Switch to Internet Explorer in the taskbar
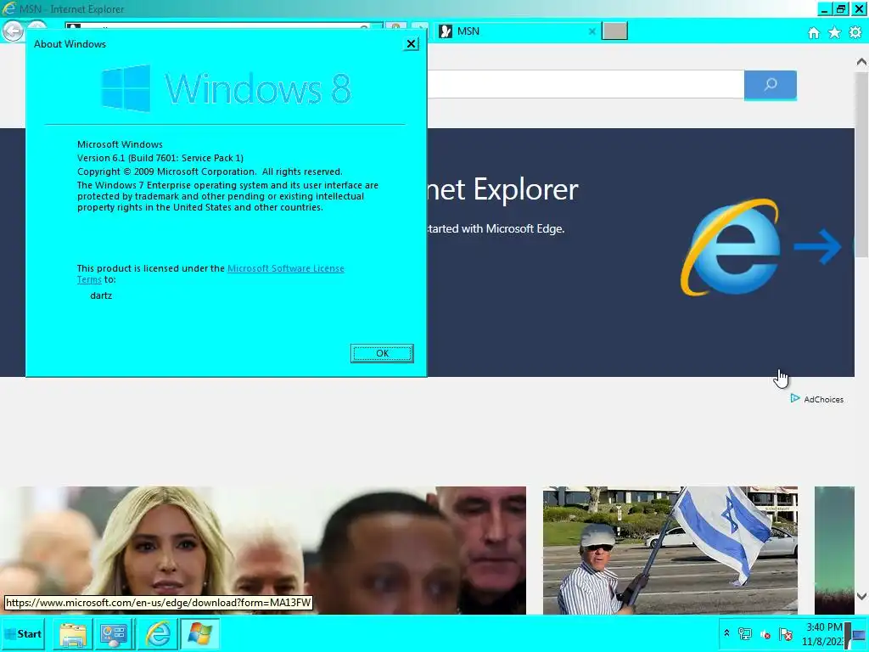The height and width of the screenshot is (652, 869). point(158,634)
